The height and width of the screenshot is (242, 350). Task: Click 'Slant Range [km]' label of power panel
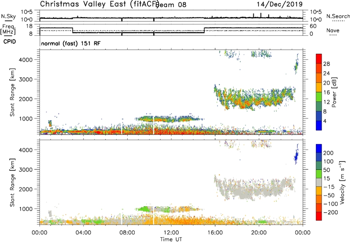[x=12, y=92]
